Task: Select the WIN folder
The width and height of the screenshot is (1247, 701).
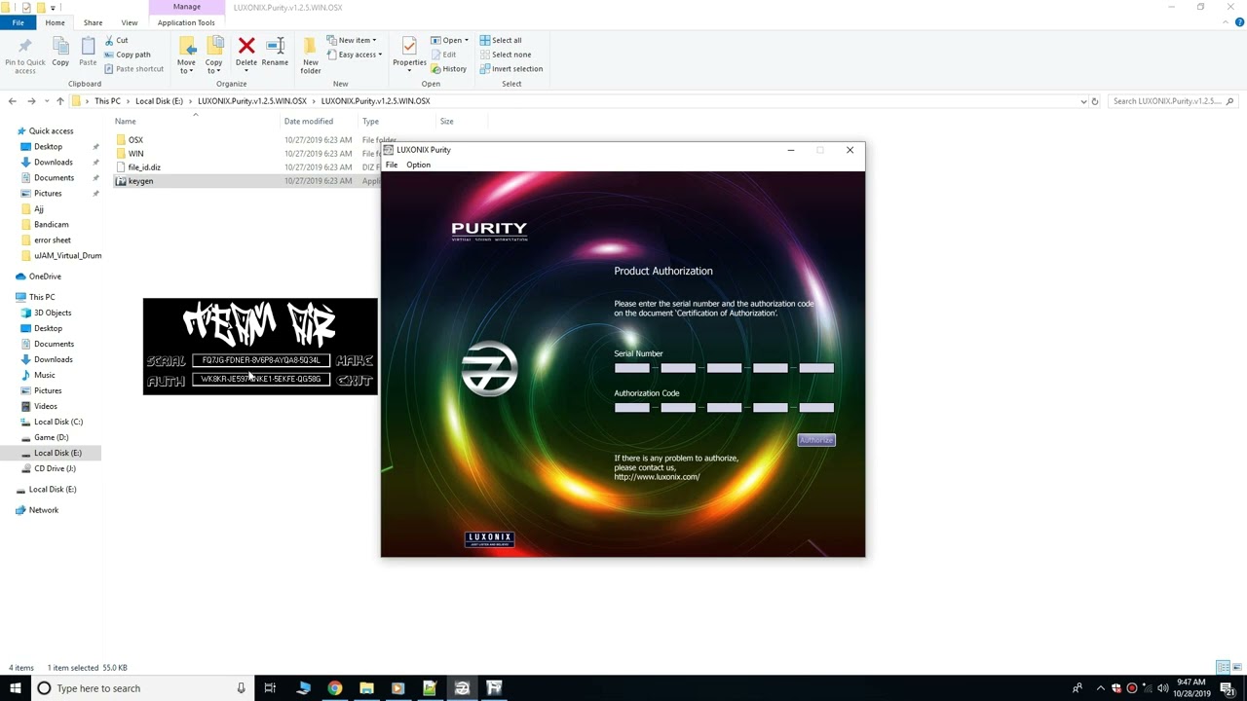Action: 135,154
